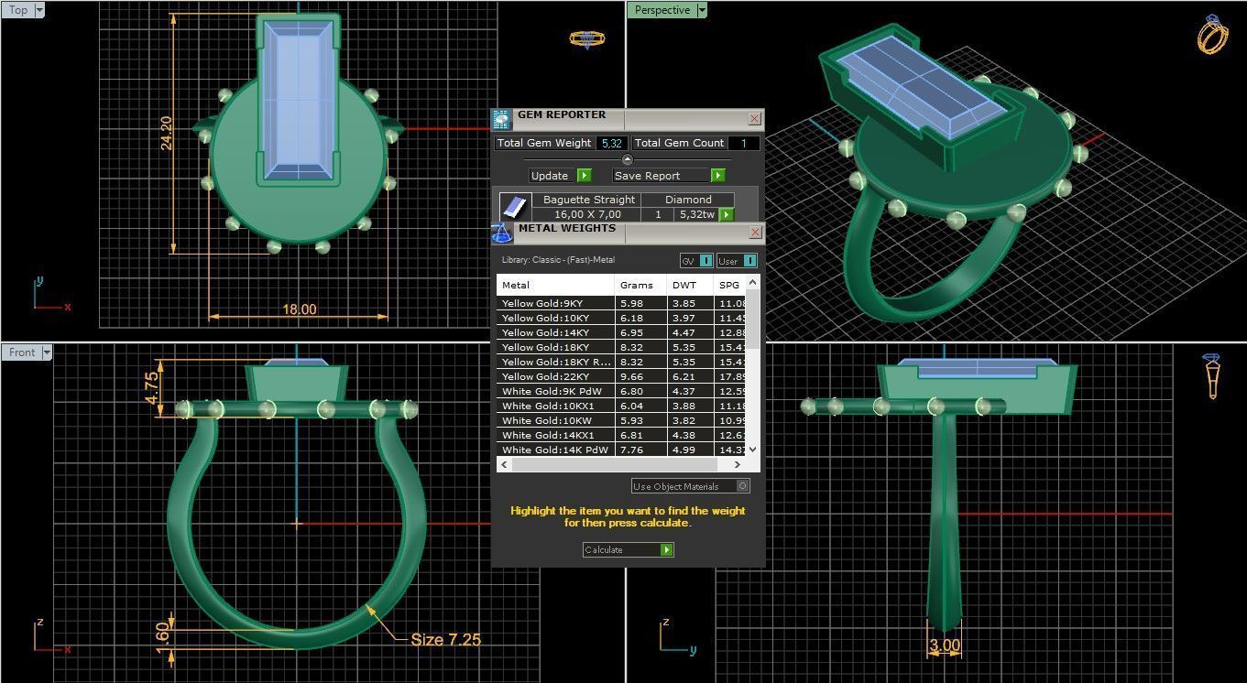Select the White Gold:9K PdW row
Viewport: 1247px width, 683px height.
[x=622, y=391]
